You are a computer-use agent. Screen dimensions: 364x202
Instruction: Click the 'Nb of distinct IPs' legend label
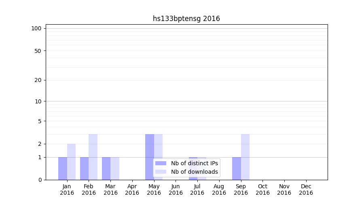[195, 163]
